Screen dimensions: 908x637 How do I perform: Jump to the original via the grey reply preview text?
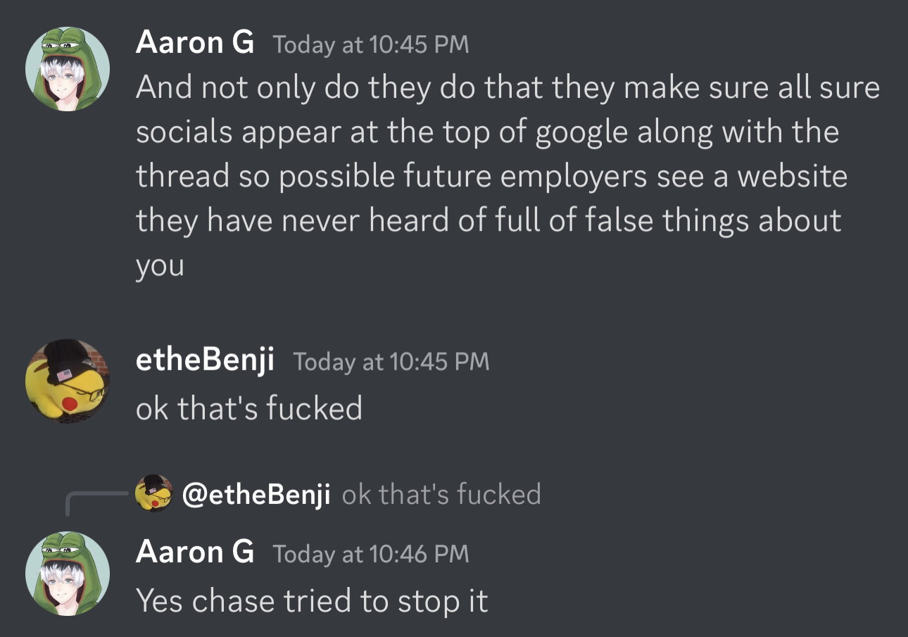[x=441, y=494]
